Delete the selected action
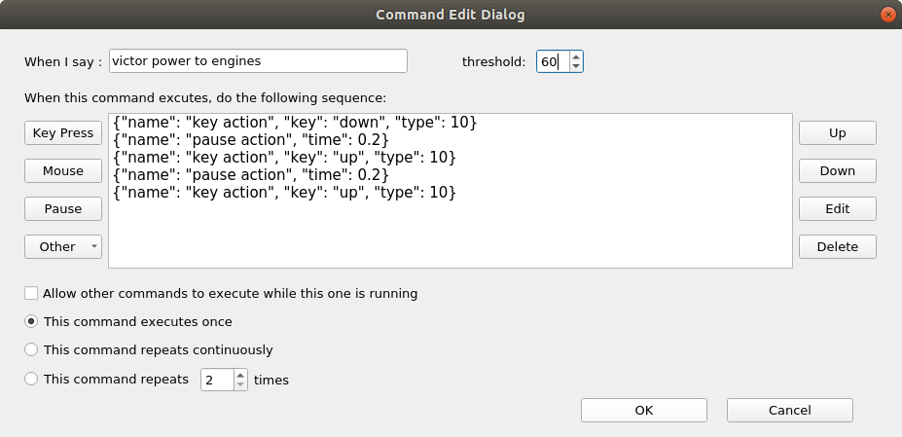Screen dimensions: 902x437 [x=837, y=247]
